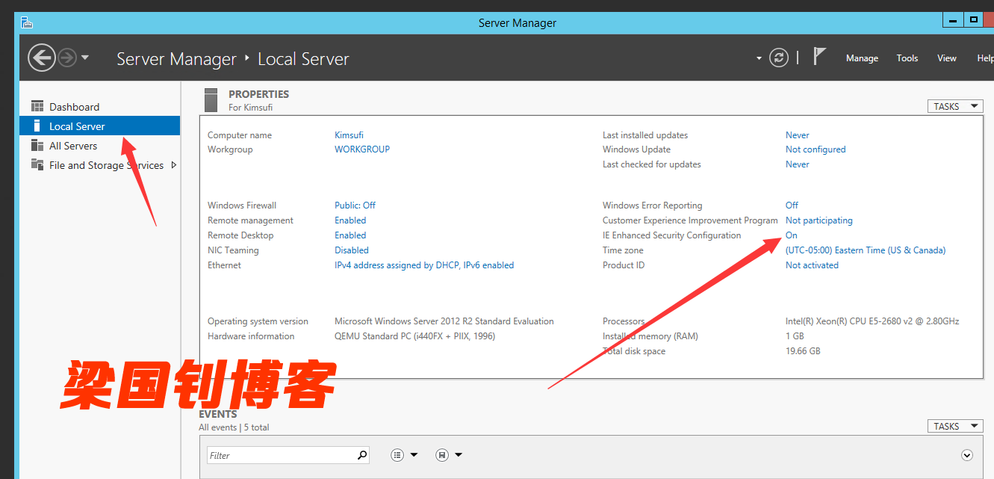Viewport: 994px width, 479px height.
Task: Click the Eastern Time zone link
Action: click(866, 250)
